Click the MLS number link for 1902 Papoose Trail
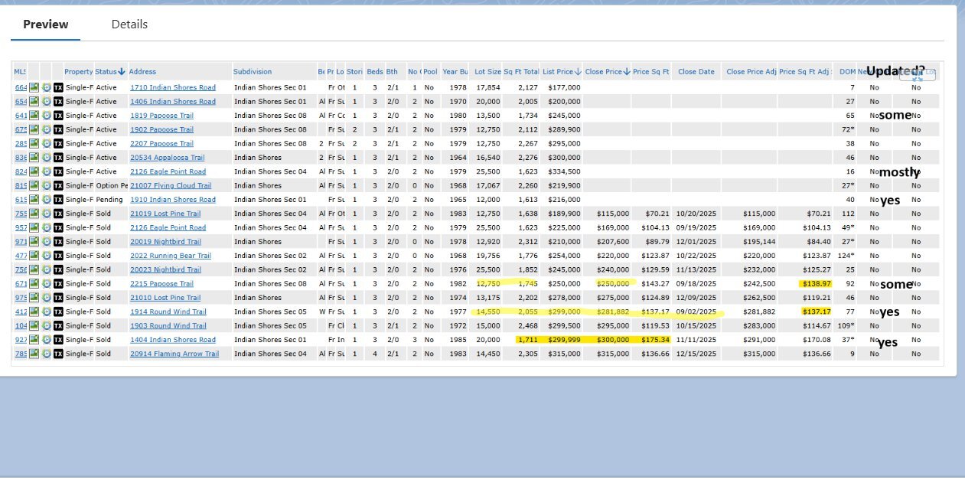The width and height of the screenshot is (965, 483). pos(21,130)
